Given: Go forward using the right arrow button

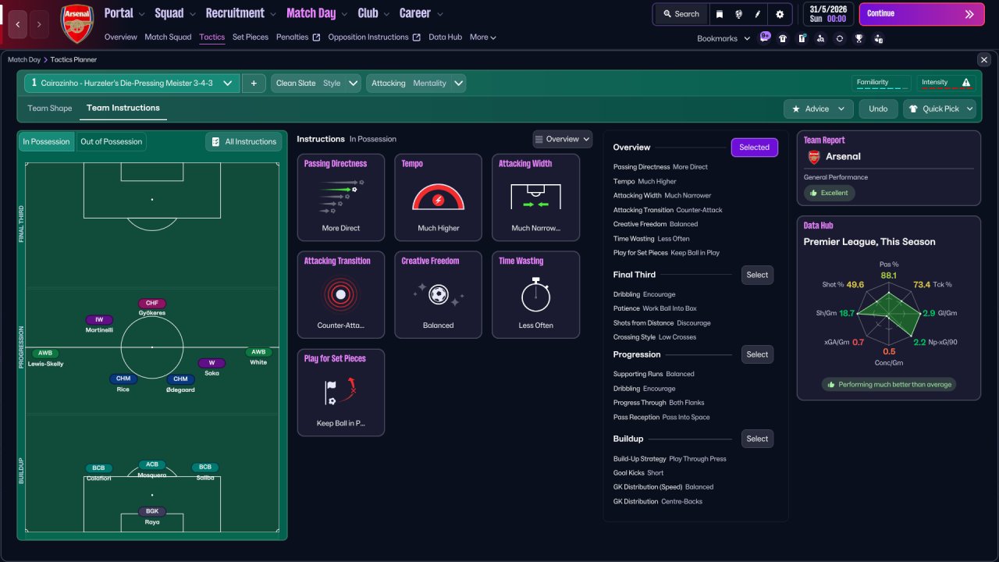Looking at the screenshot, I should click(x=40, y=24).
